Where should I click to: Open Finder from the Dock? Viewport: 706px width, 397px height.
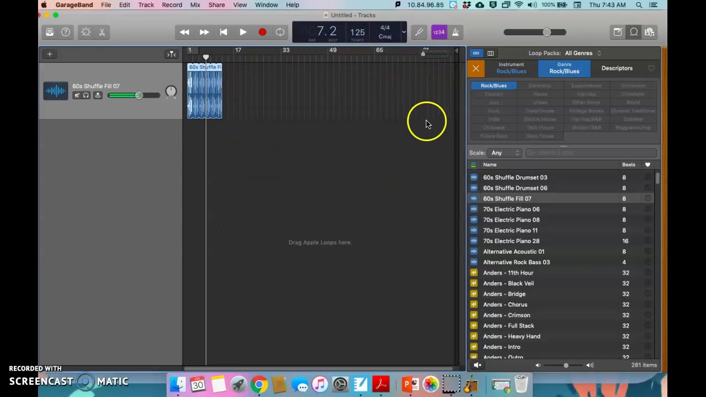177,384
